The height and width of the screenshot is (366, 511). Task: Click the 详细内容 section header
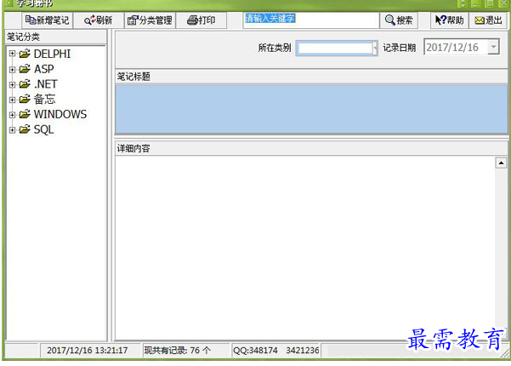click(x=311, y=148)
